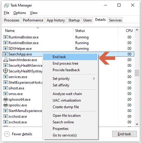Switch to the Startup tab
This screenshot has width=141, height=143.
coord(74,20)
